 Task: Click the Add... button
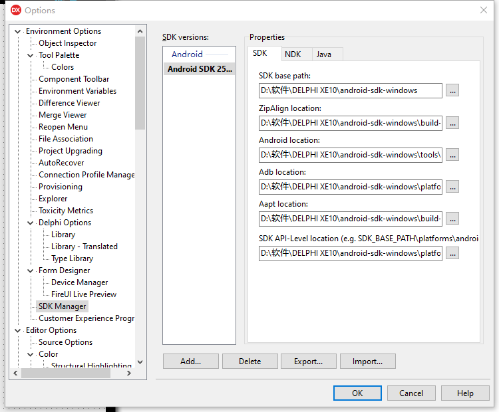pyautogui.click(x=191, y=361)
